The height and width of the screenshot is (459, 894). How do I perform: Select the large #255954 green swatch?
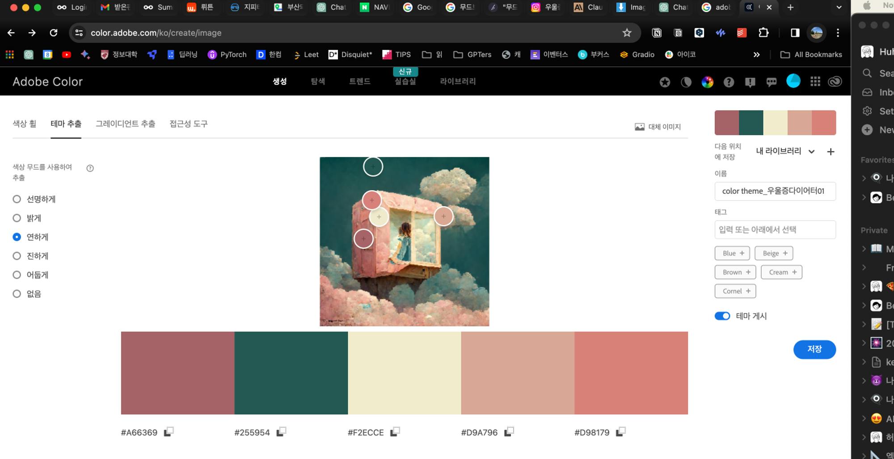click(x=291, y=373)
